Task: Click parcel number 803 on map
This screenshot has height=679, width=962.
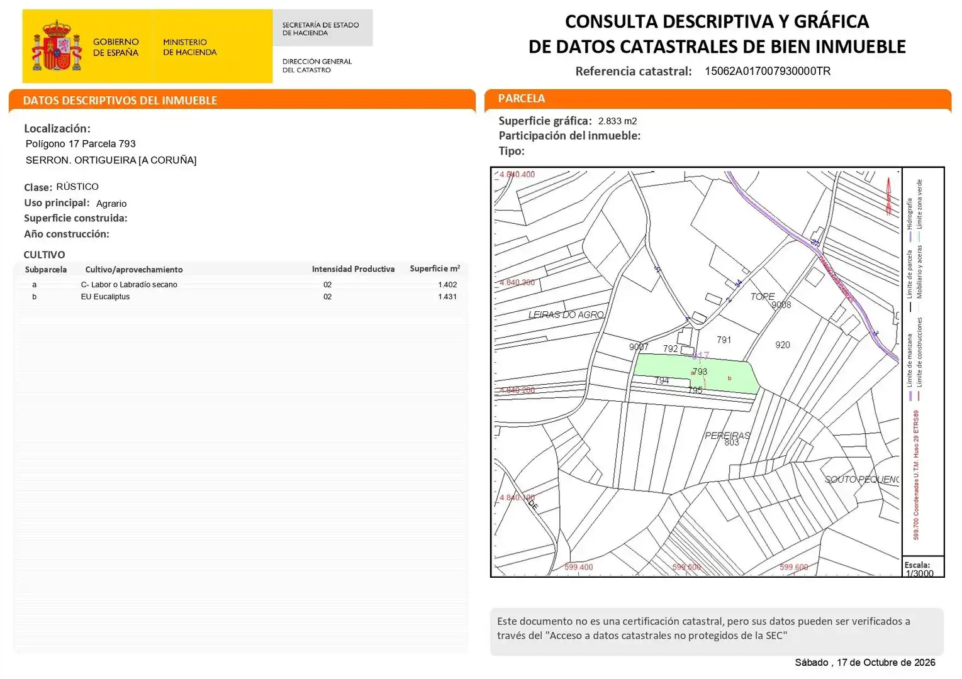Action: (x=732, y=443)
